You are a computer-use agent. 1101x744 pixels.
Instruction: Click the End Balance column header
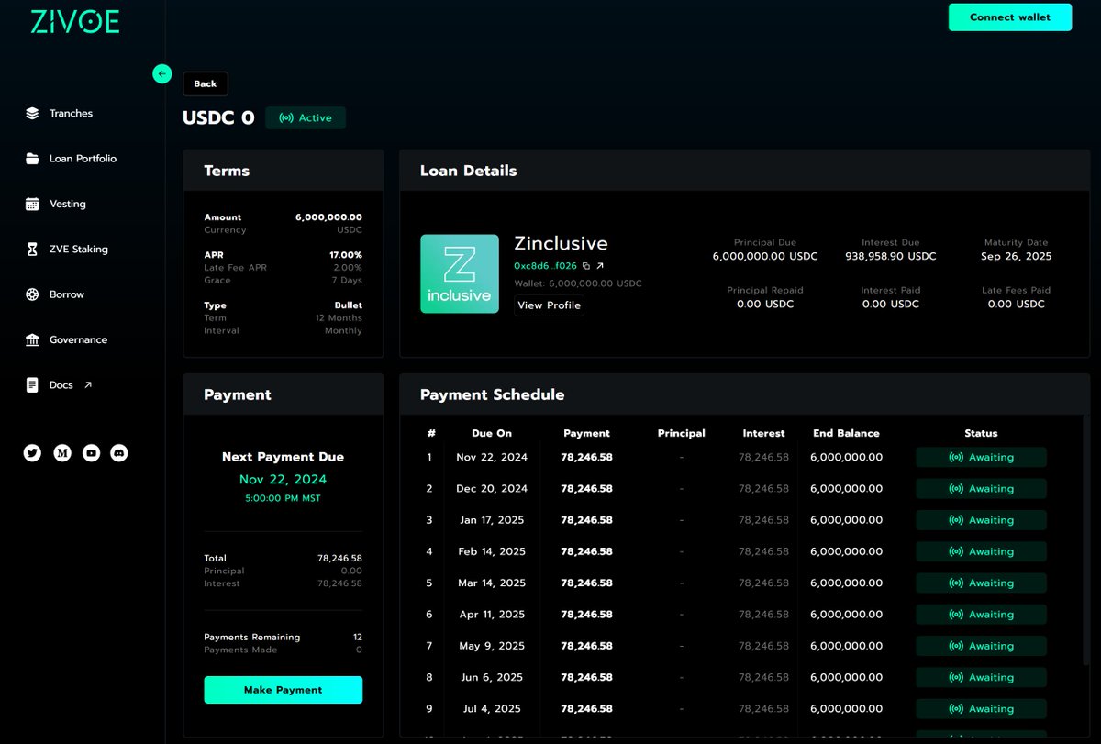click(x=846, y=433)
